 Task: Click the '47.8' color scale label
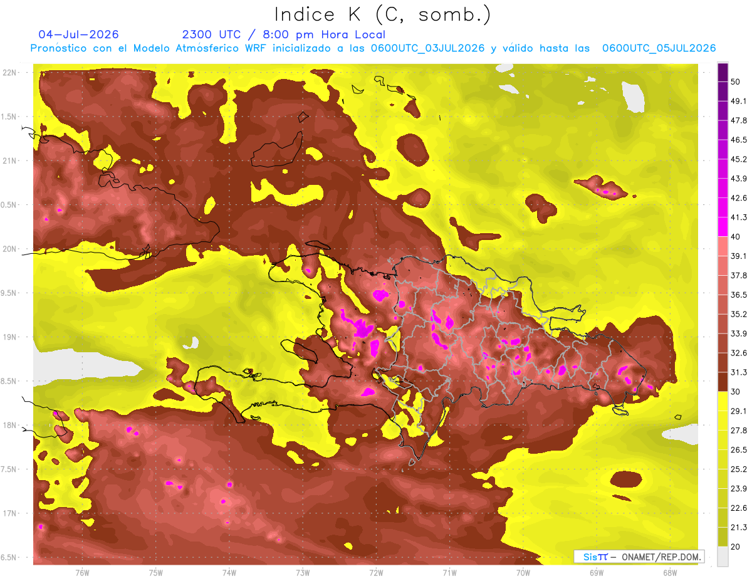point(739,120)
